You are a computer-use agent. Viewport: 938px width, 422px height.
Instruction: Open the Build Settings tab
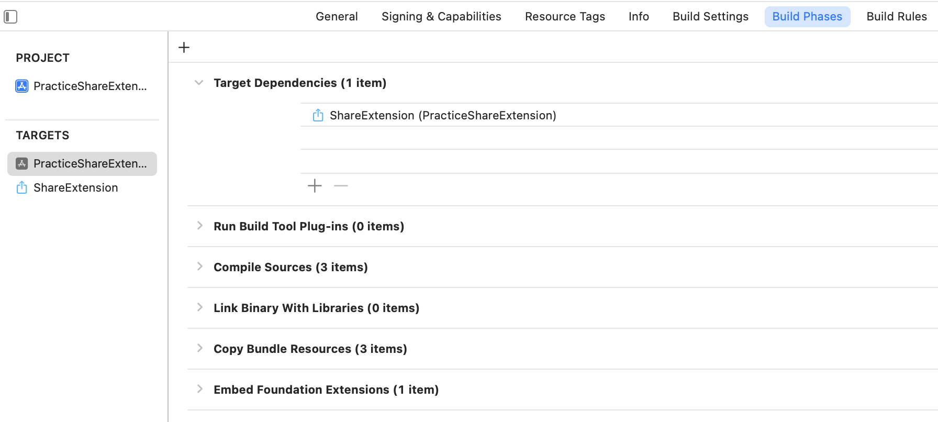710,17
